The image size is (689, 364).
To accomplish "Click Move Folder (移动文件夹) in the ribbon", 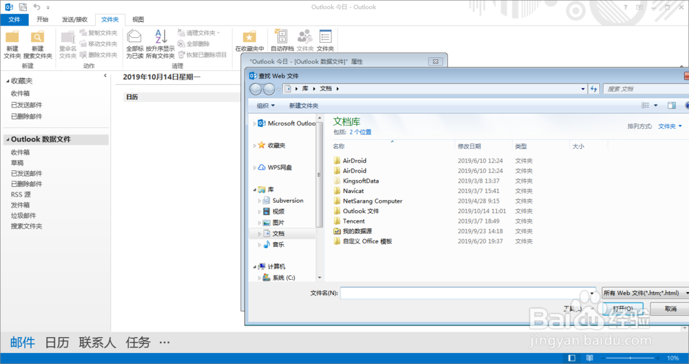I will coord(99,44).
